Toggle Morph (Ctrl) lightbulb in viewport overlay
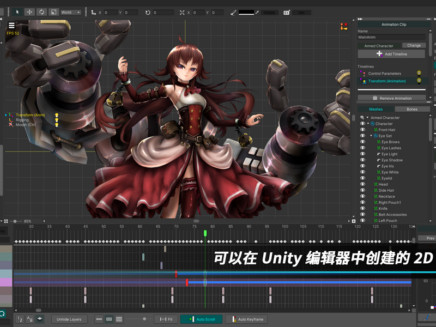The height and width of the screenshot is (327, 436). (x=57, y=125)
